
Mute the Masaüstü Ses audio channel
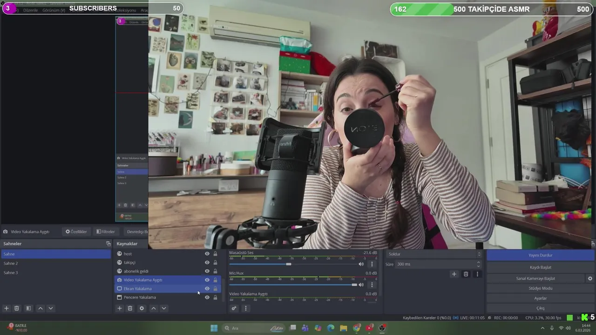(361, 264)
